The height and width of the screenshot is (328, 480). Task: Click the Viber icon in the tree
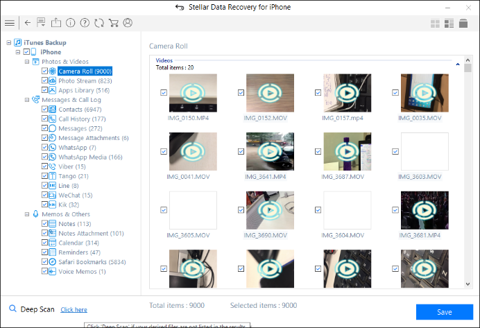[52, 166]
